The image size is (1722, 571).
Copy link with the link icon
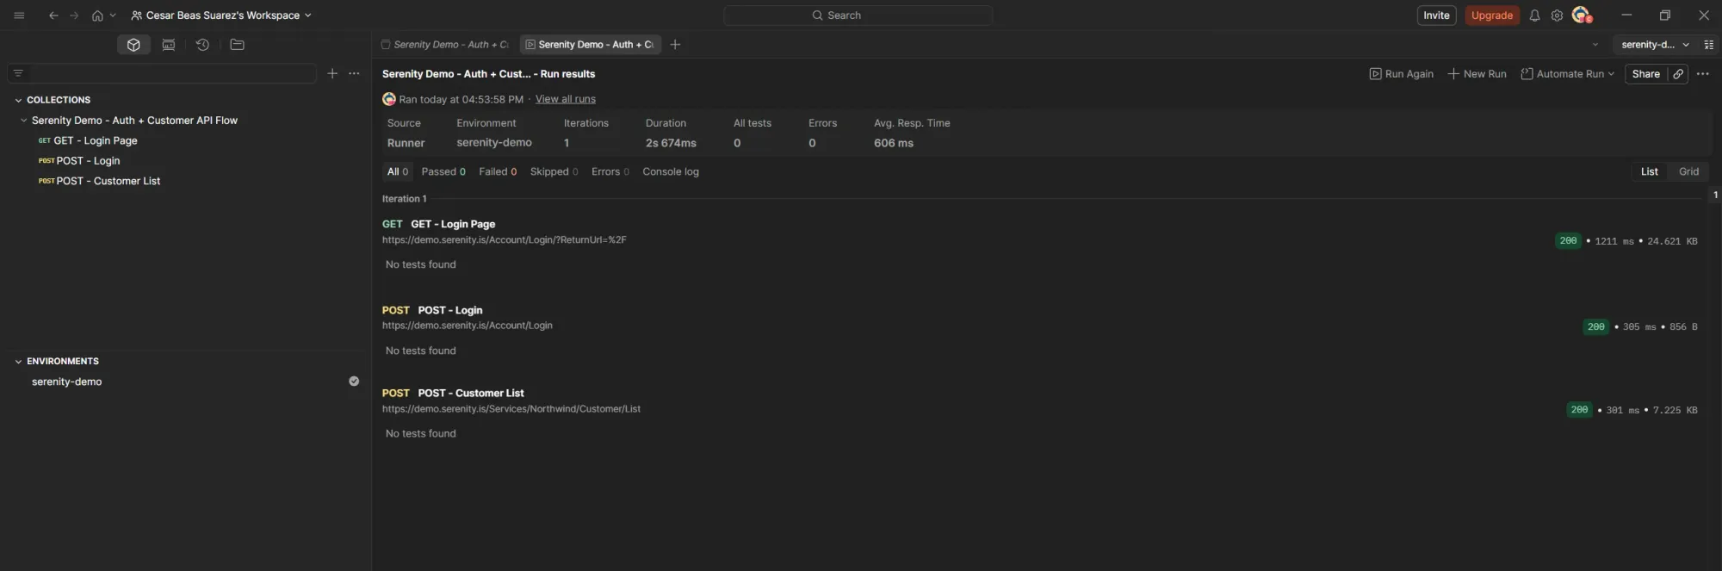pyautogui.click(x=1678, y=74)
